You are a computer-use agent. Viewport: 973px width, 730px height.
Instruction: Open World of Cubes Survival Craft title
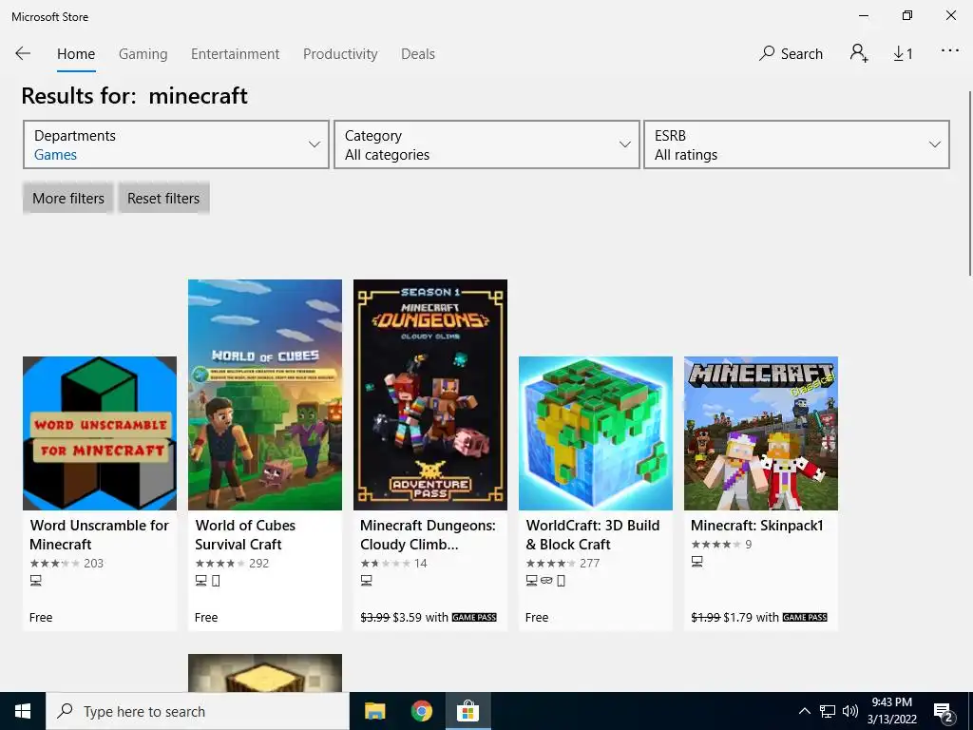coord(245,534)
